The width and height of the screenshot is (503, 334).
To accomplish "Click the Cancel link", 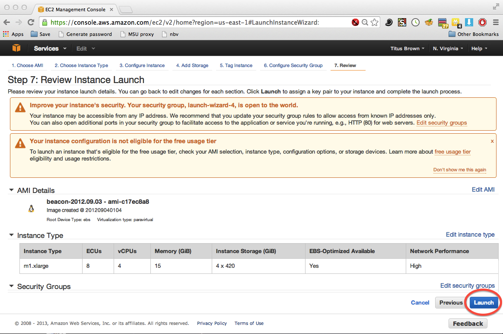I will click(420, 302).
